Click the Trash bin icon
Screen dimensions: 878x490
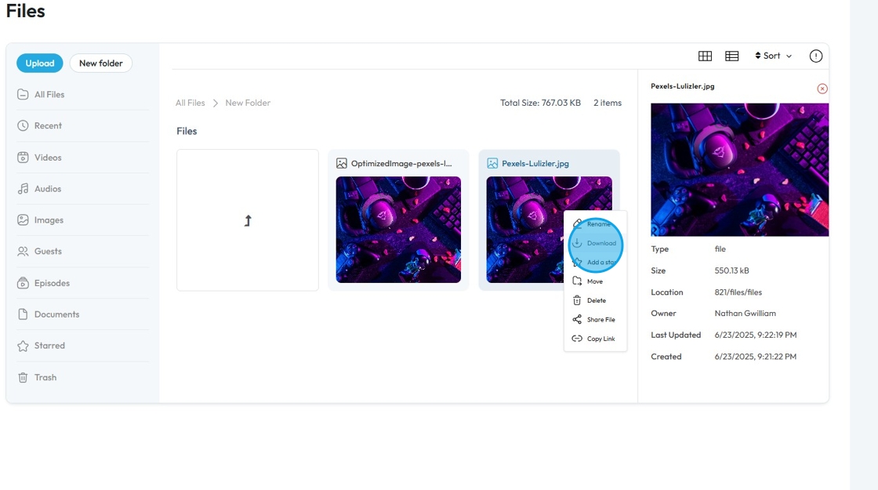tap(23, 377)
